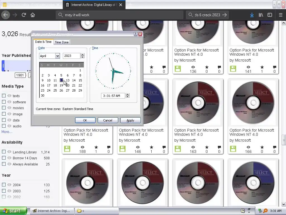The height and width of the screenshot is (215, 286).
Task: Click OK in Date and Time Properties
Action: pos(85,120)
